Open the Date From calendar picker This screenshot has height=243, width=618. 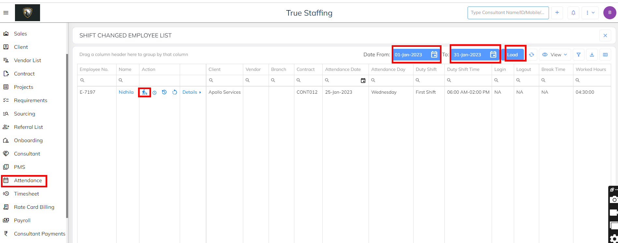[434, 55]
